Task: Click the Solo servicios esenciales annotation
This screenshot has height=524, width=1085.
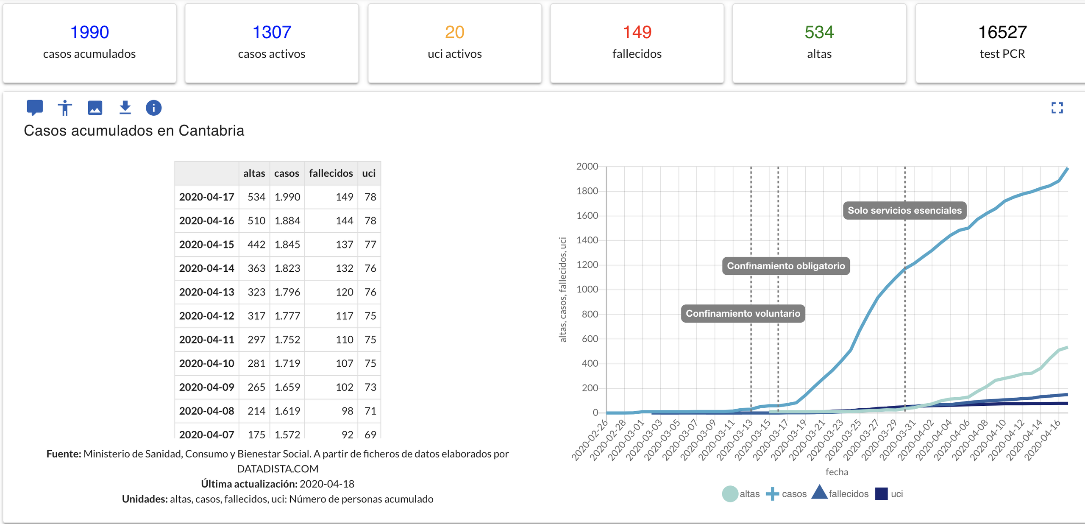Action: [x=904, y=210]
